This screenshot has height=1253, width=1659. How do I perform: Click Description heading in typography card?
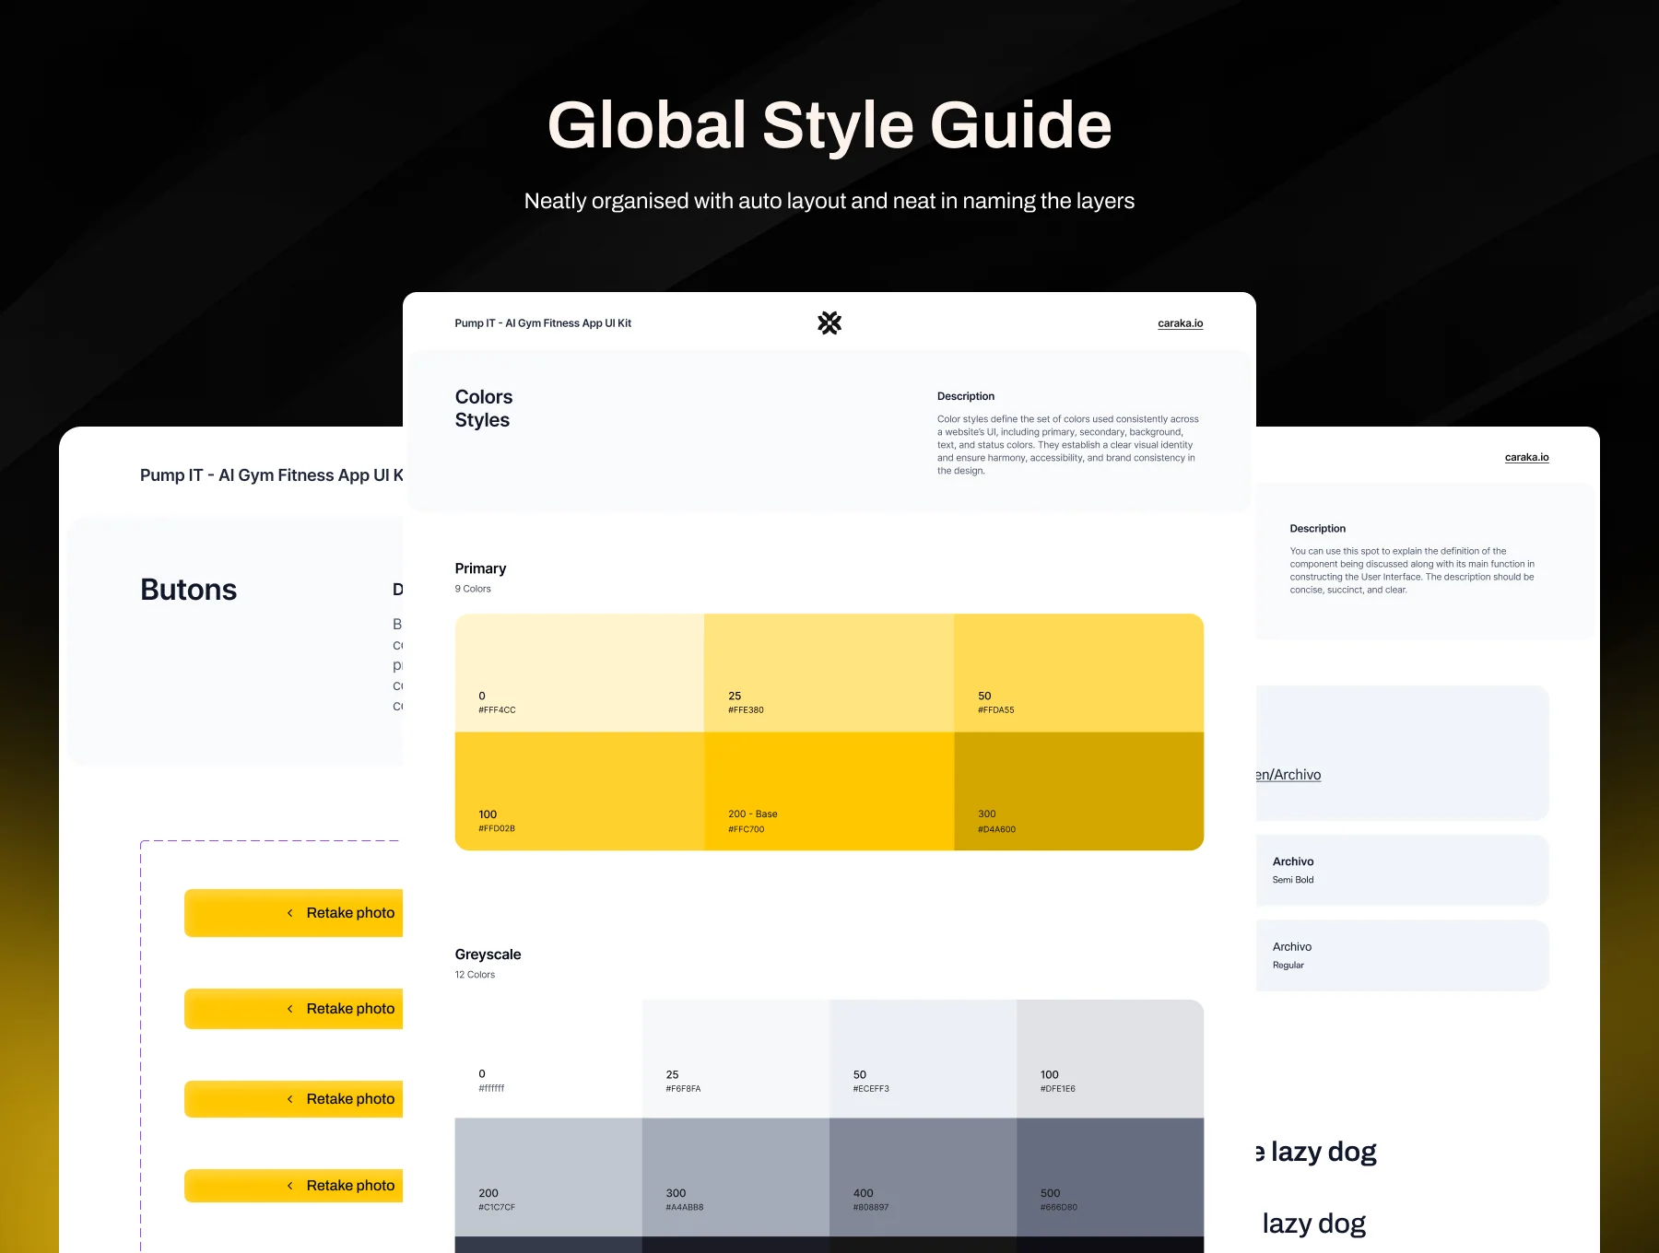1318,529
